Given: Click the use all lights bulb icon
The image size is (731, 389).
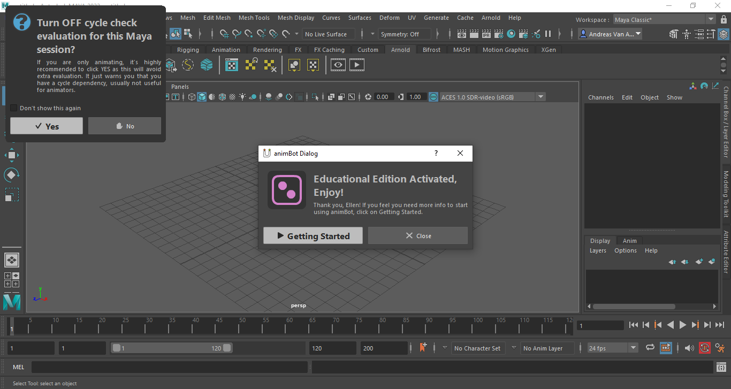Looking at the screenshot, I should pos(242,97).
